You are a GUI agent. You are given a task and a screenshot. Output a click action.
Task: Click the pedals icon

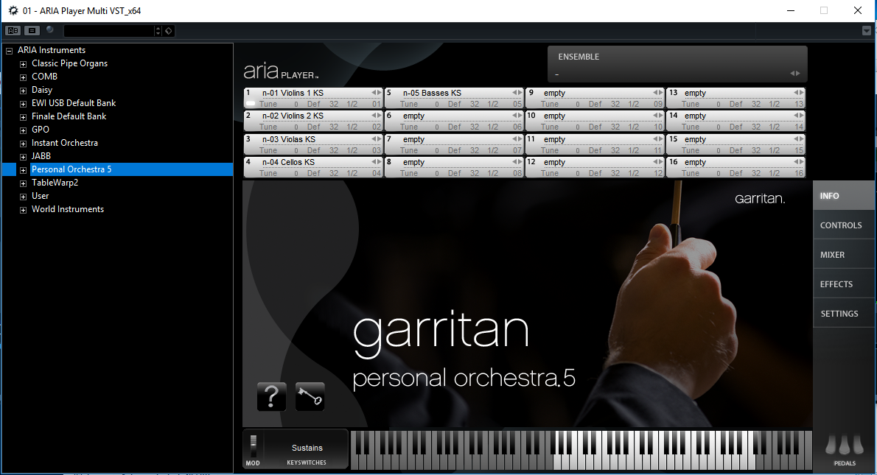click(844, 446)
